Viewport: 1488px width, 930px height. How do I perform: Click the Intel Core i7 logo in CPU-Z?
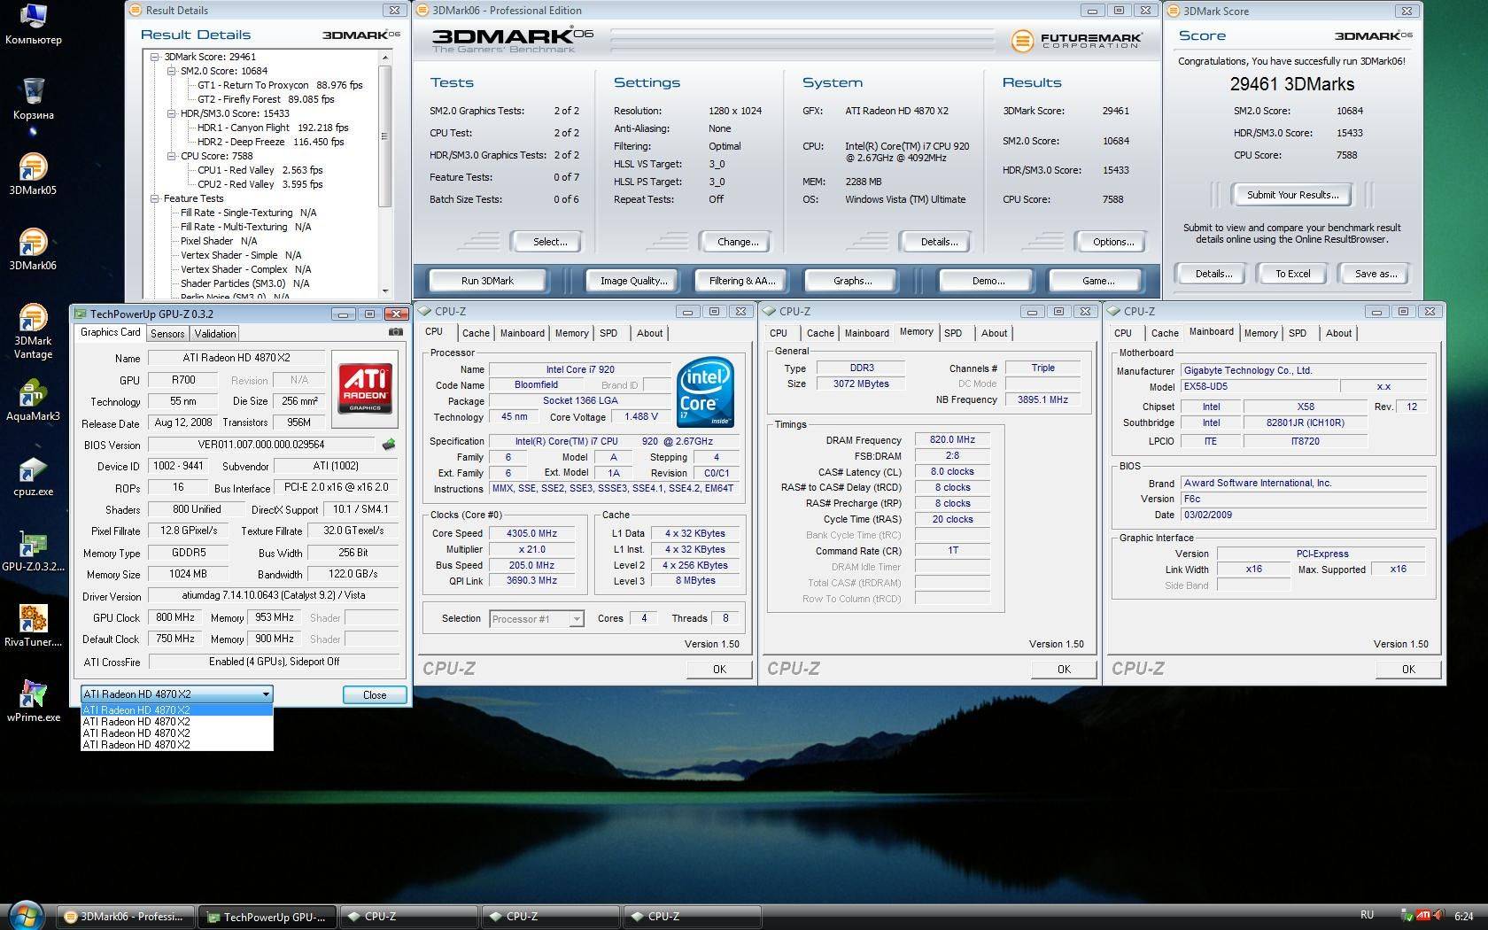coord(706,391)
